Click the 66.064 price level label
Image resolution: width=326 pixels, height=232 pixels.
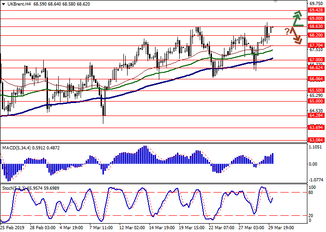pos(316,79)
